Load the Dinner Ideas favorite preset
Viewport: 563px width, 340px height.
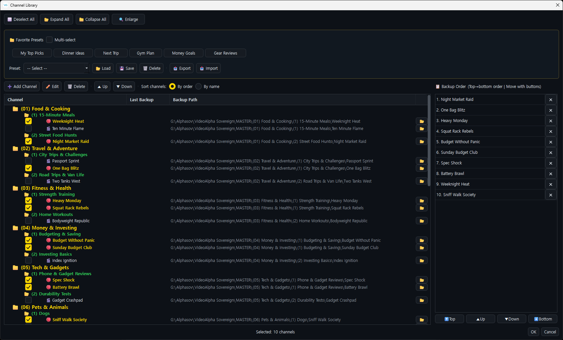(73, 53)
